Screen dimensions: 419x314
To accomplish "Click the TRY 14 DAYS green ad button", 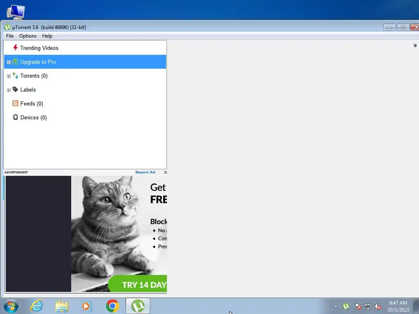I will tap(137, 284).
